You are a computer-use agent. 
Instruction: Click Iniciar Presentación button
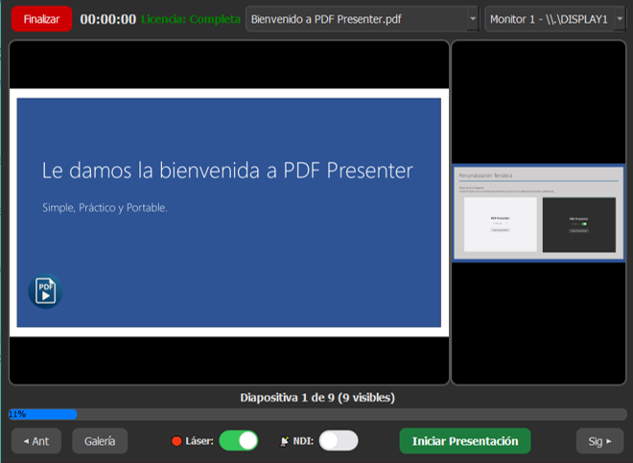click(x=465, y=441)
